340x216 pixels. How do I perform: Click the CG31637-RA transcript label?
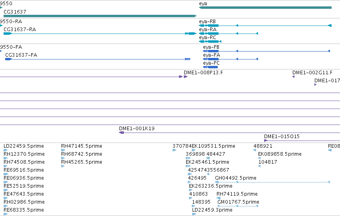click(x=20, y=30)
